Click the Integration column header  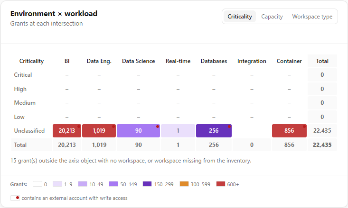(252, 61)
